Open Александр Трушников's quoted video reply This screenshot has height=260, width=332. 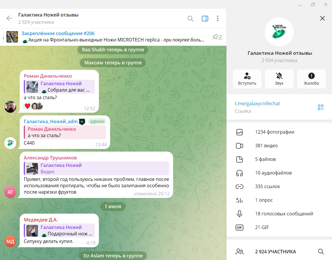[x=97, y=168]
